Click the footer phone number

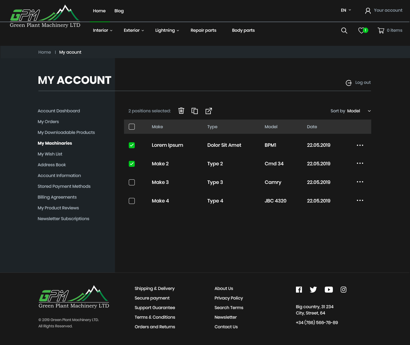point(317,323)
